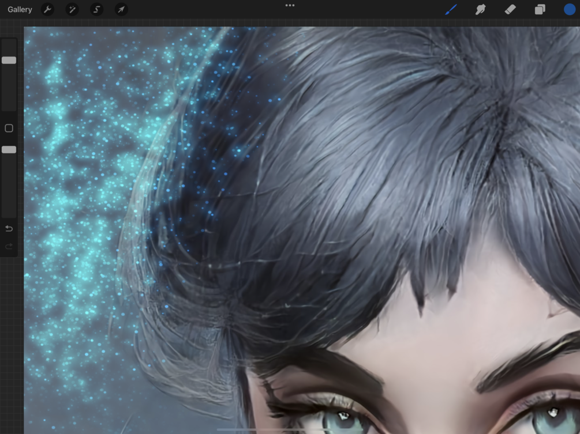Image resolution: width=580 pixels, height=434 pixels.
Task: Activate the Selection tool
Action: point(96,9)
